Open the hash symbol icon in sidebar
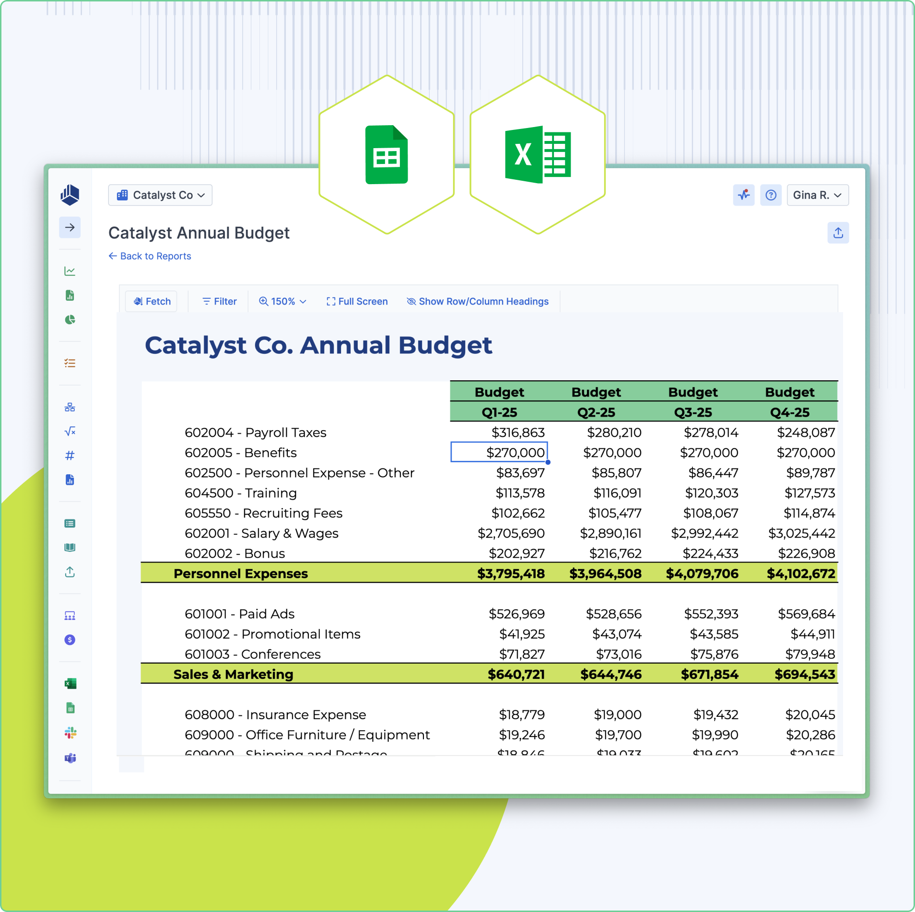Viewport: 915px width, 912px height. (x=70, y=456)
